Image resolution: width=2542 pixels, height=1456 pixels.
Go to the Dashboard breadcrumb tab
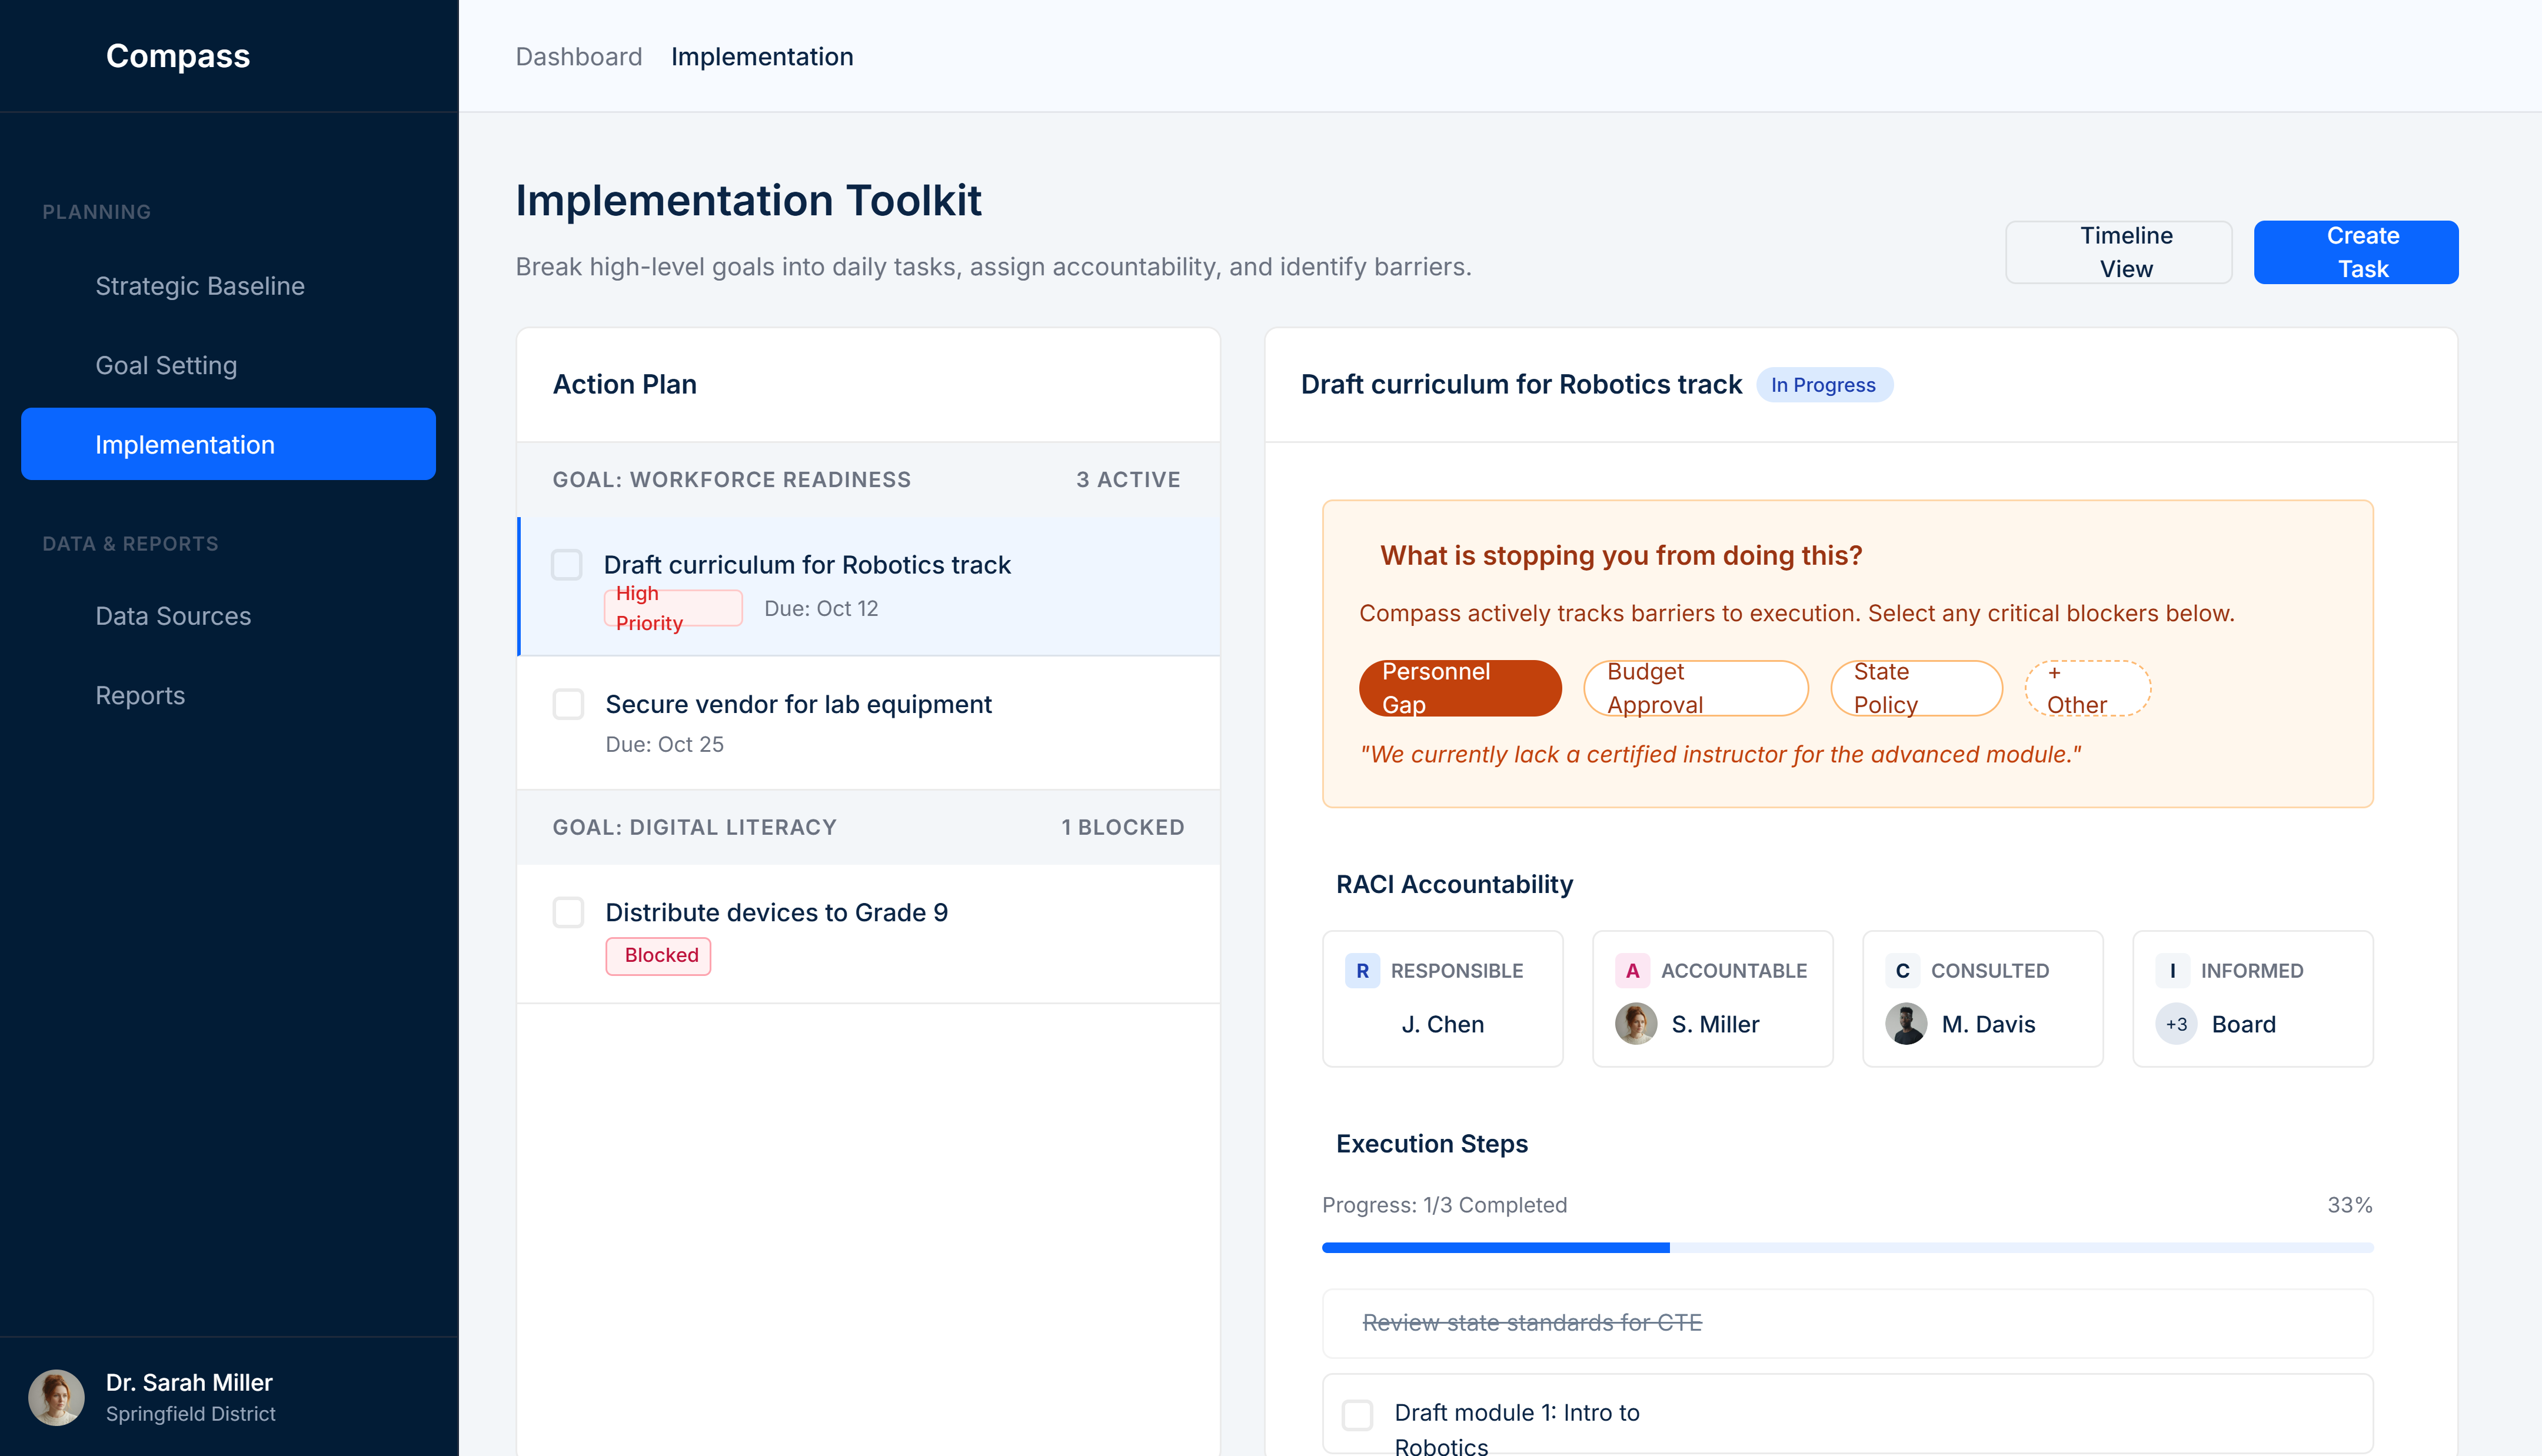578,57
